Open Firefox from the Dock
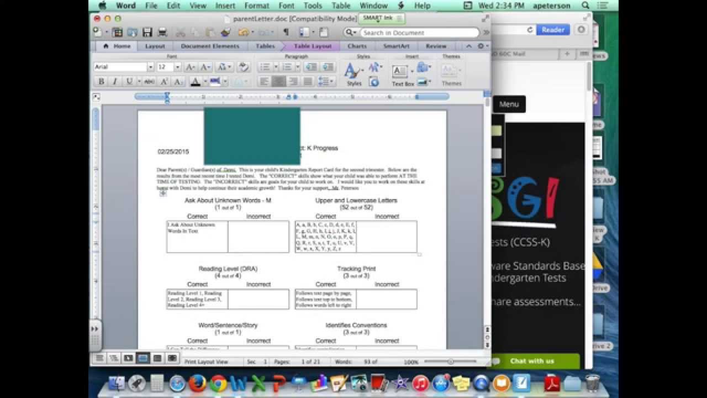 coord(197,383)
